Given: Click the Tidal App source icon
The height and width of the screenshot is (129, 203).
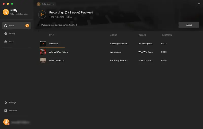Looking at the screenshot, I should (x=39, y=4).
